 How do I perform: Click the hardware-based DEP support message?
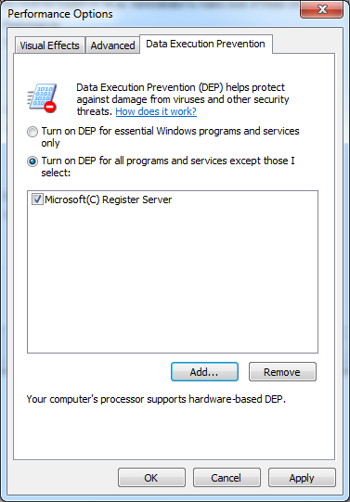(x=156, y=399)
